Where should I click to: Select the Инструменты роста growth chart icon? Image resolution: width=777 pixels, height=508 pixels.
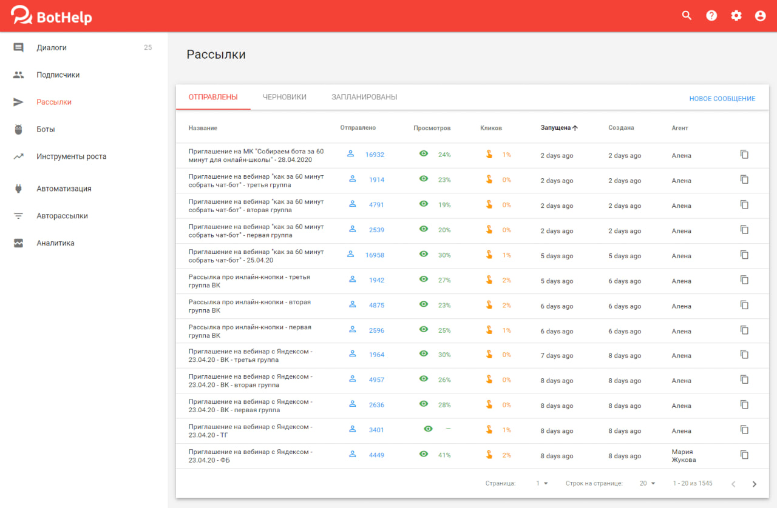(18, 156)
